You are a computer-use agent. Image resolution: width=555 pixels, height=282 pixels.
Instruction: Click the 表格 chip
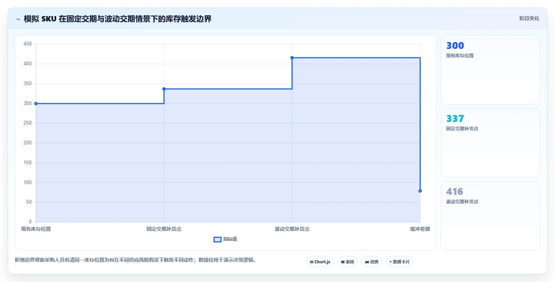click(348, 262)
